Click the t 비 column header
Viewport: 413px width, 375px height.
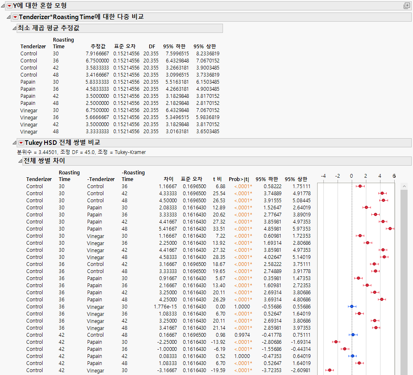(217, 179)
